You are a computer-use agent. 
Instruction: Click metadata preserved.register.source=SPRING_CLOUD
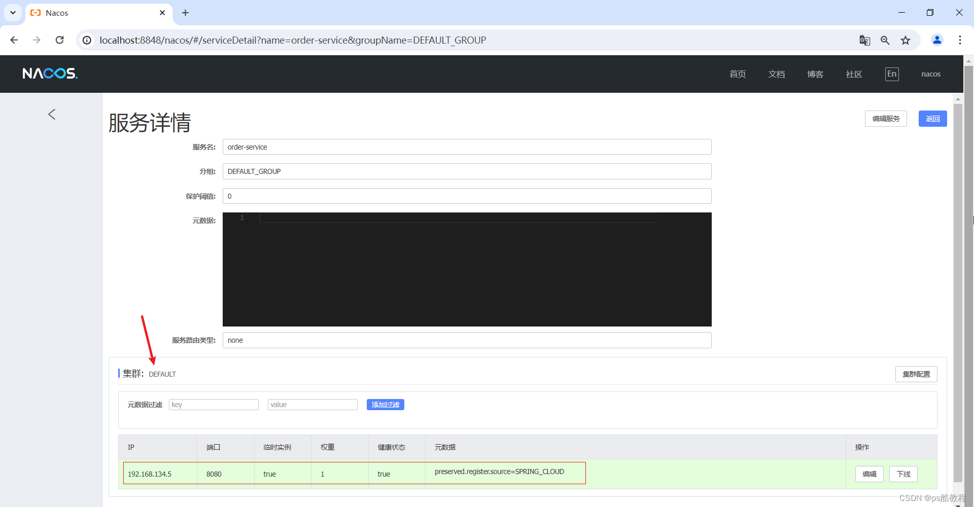point(499,472)
